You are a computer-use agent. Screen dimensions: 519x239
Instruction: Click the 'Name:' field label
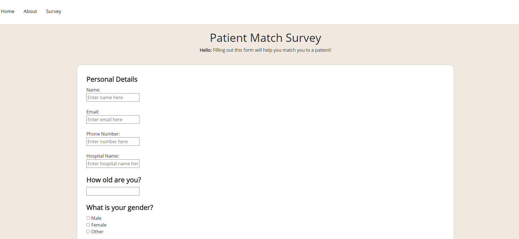pos(93,90)
